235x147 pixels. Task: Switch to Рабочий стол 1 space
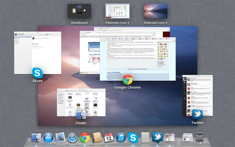117,11
